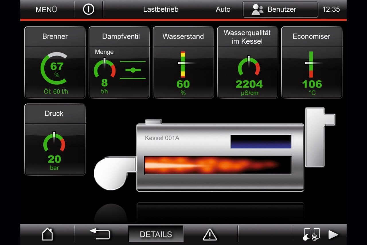Expand the Dampfventil tile header

[x=121, y=36]
